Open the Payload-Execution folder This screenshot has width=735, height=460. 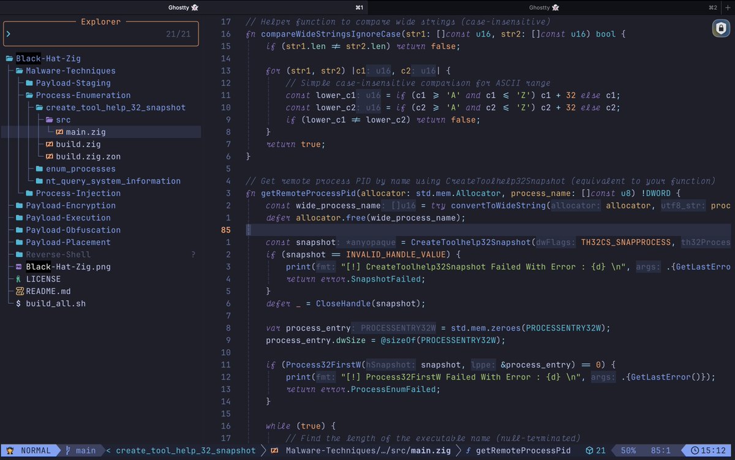(68, 217)
